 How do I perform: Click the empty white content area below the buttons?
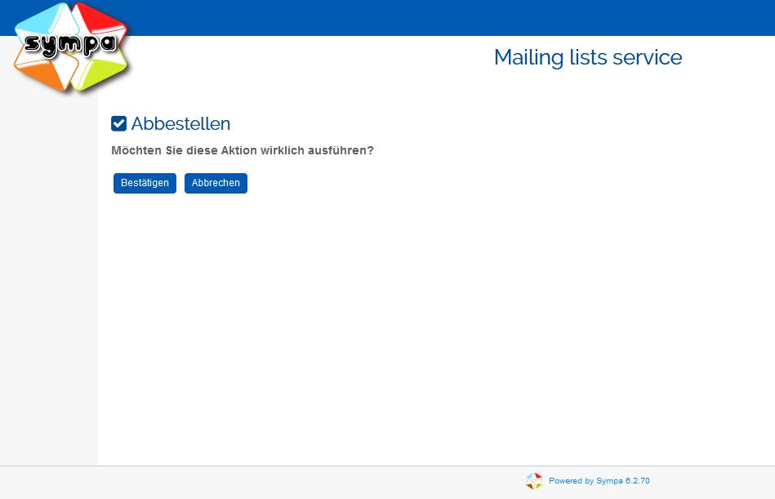(x=433, y=327)
